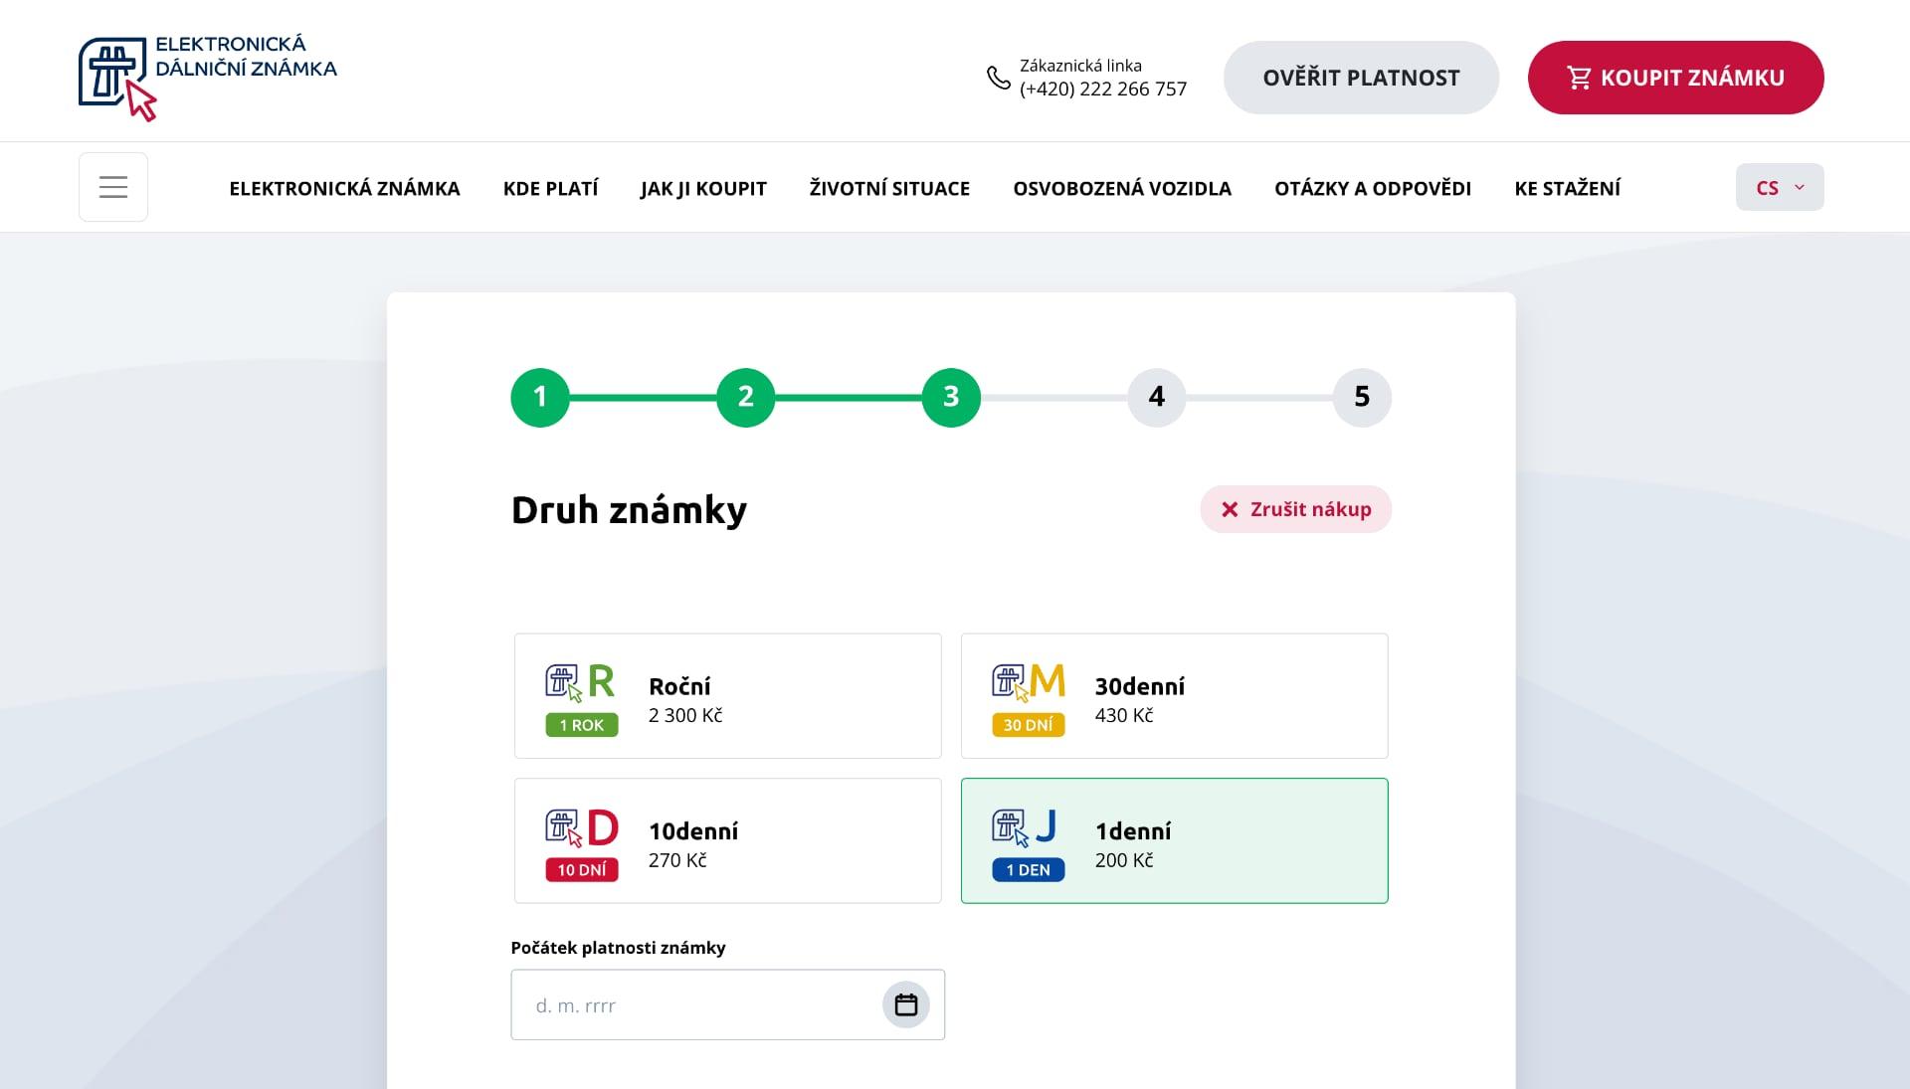Click step 3 in progress bar
This screenshot has width=1910, height=1089.
pyautogui.click(x=951, y=398)
